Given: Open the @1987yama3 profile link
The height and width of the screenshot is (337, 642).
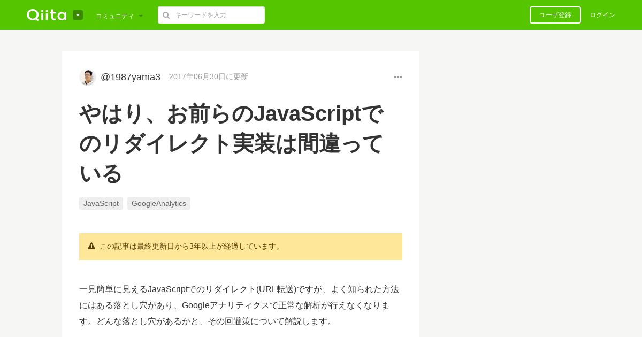Looking at the screenshot, I should (x=131, y=77).
